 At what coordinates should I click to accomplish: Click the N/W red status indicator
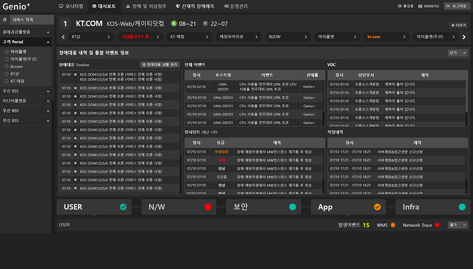(x=208, y=207)
